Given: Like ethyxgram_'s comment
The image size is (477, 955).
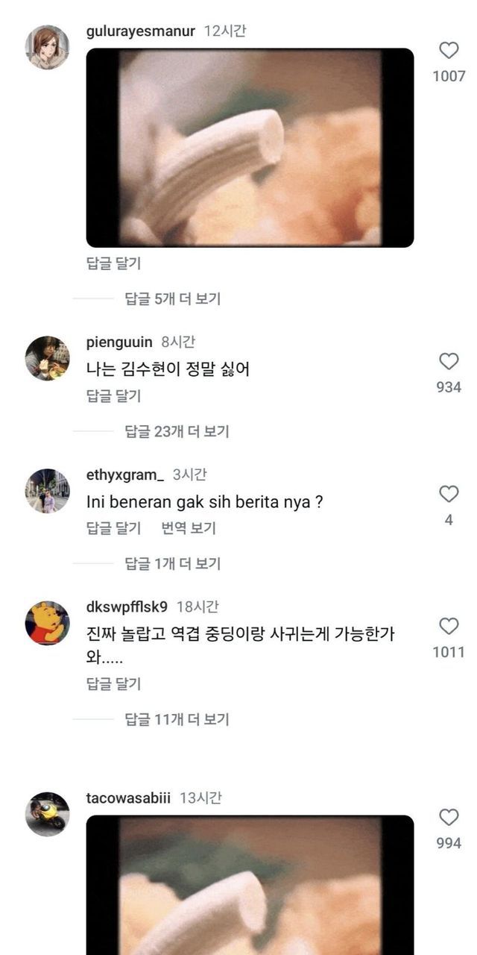Looking at the screenshot, I should click(x=449, y=494).
